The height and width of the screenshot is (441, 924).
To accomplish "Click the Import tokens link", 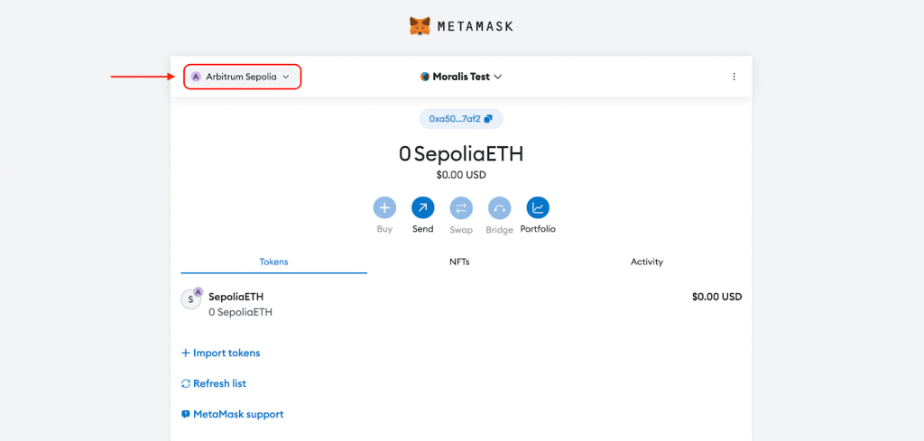I will tap(226, 353).
